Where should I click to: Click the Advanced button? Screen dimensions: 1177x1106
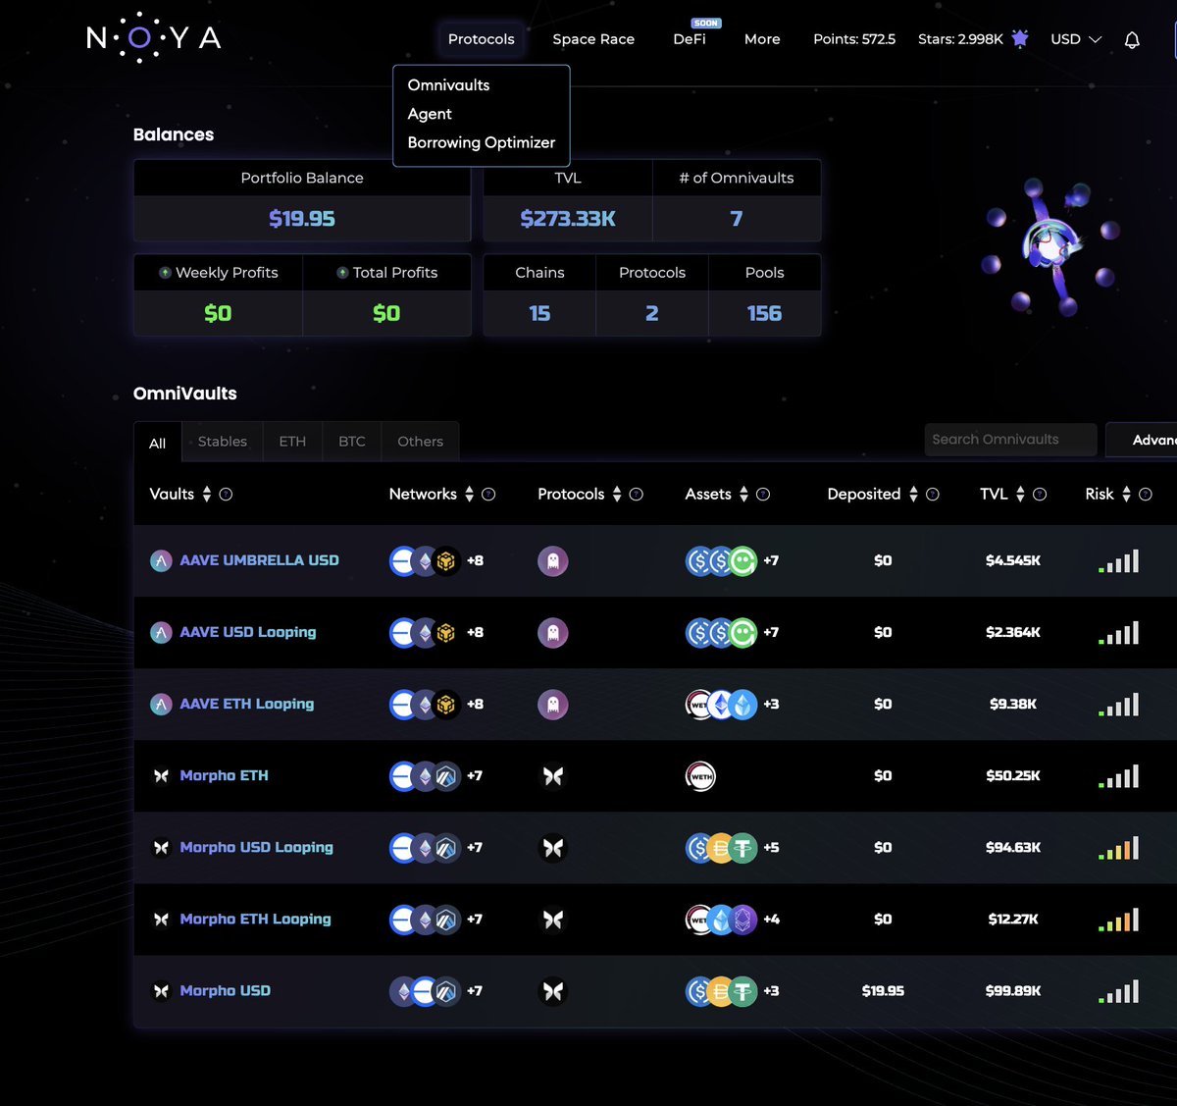1142,440
